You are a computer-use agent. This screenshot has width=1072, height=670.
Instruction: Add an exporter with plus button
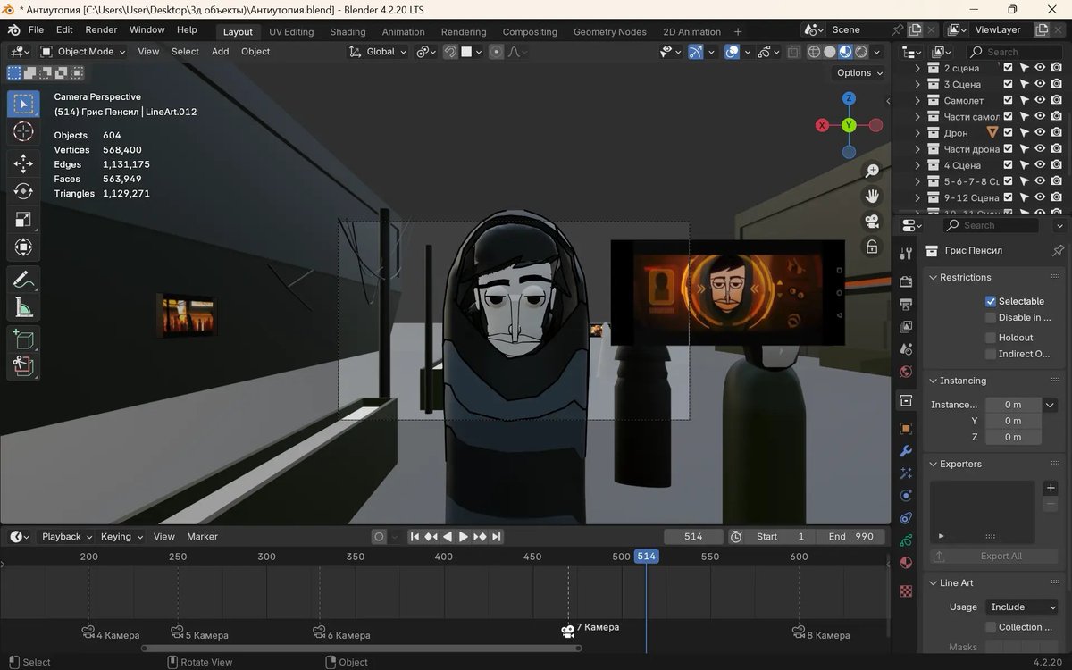(x=1051, y=488)
